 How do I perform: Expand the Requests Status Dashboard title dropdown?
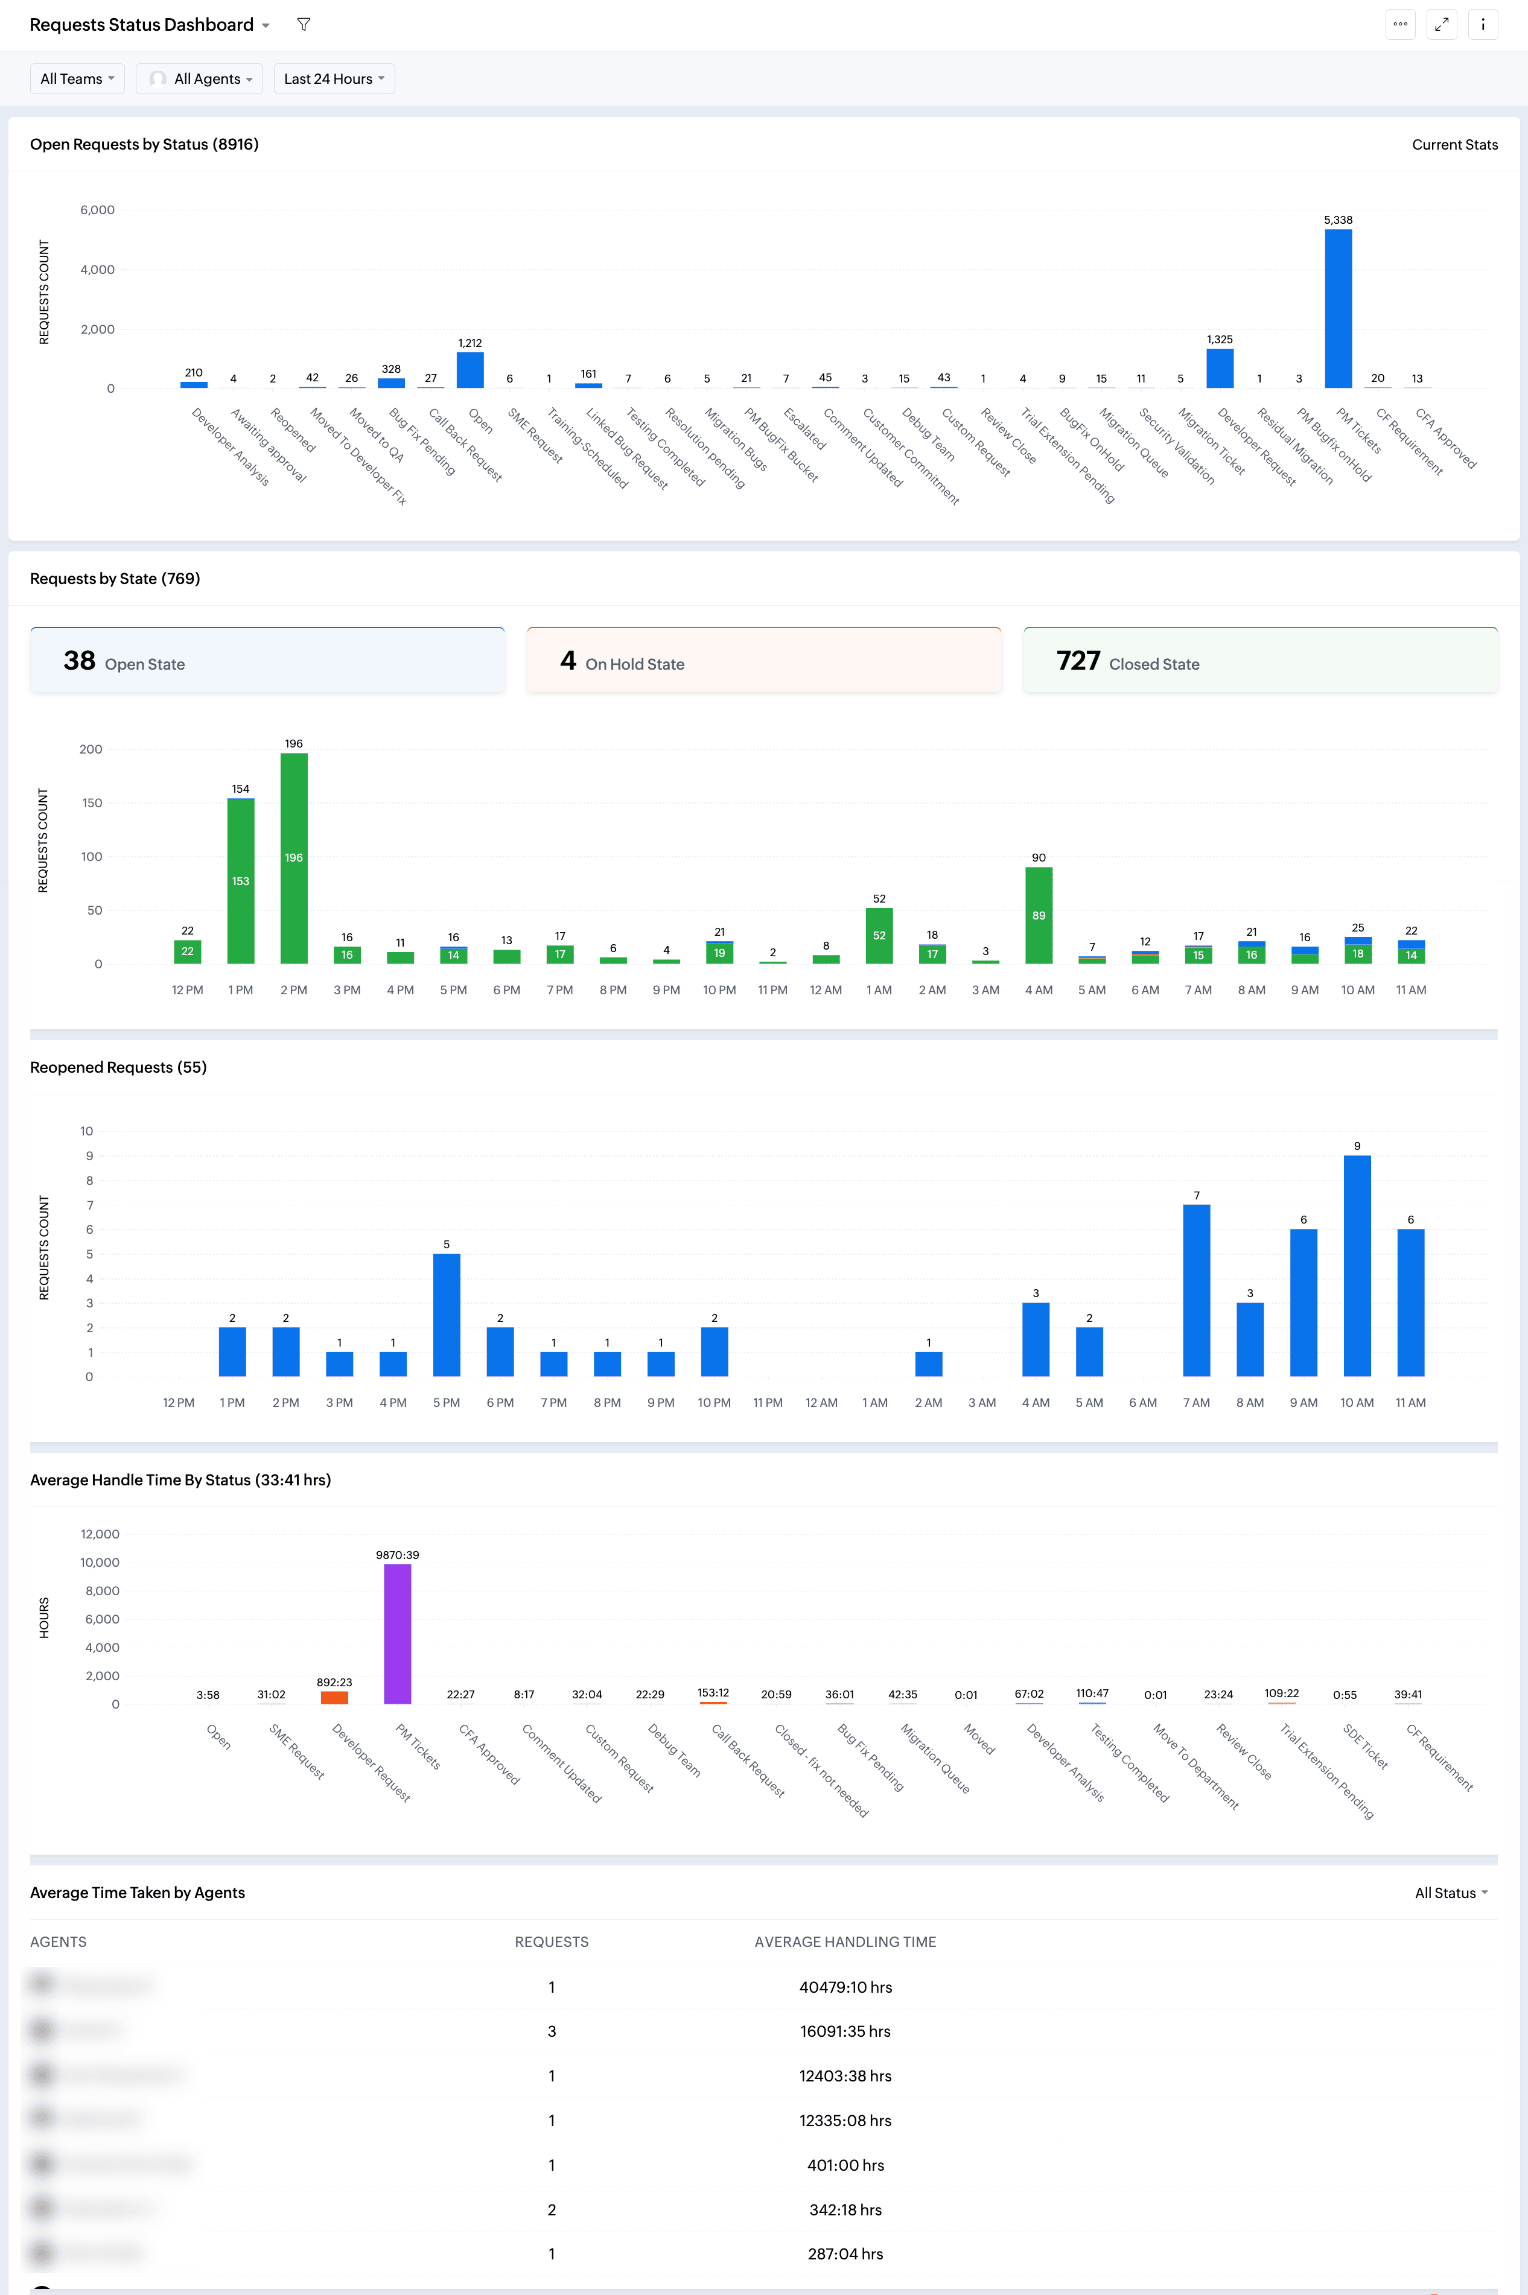265,25
